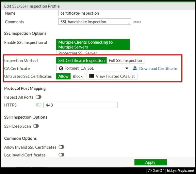The height and width of the screenshot is (174, 196).
Task: Click the SSL Inspection Options heading
Action: point(25,34)
